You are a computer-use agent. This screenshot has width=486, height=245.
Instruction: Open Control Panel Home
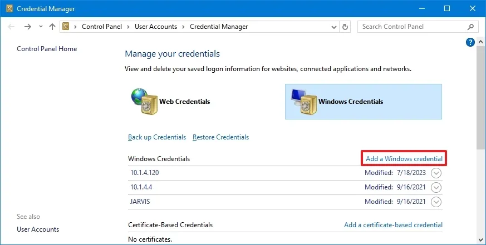click(47, 48)
